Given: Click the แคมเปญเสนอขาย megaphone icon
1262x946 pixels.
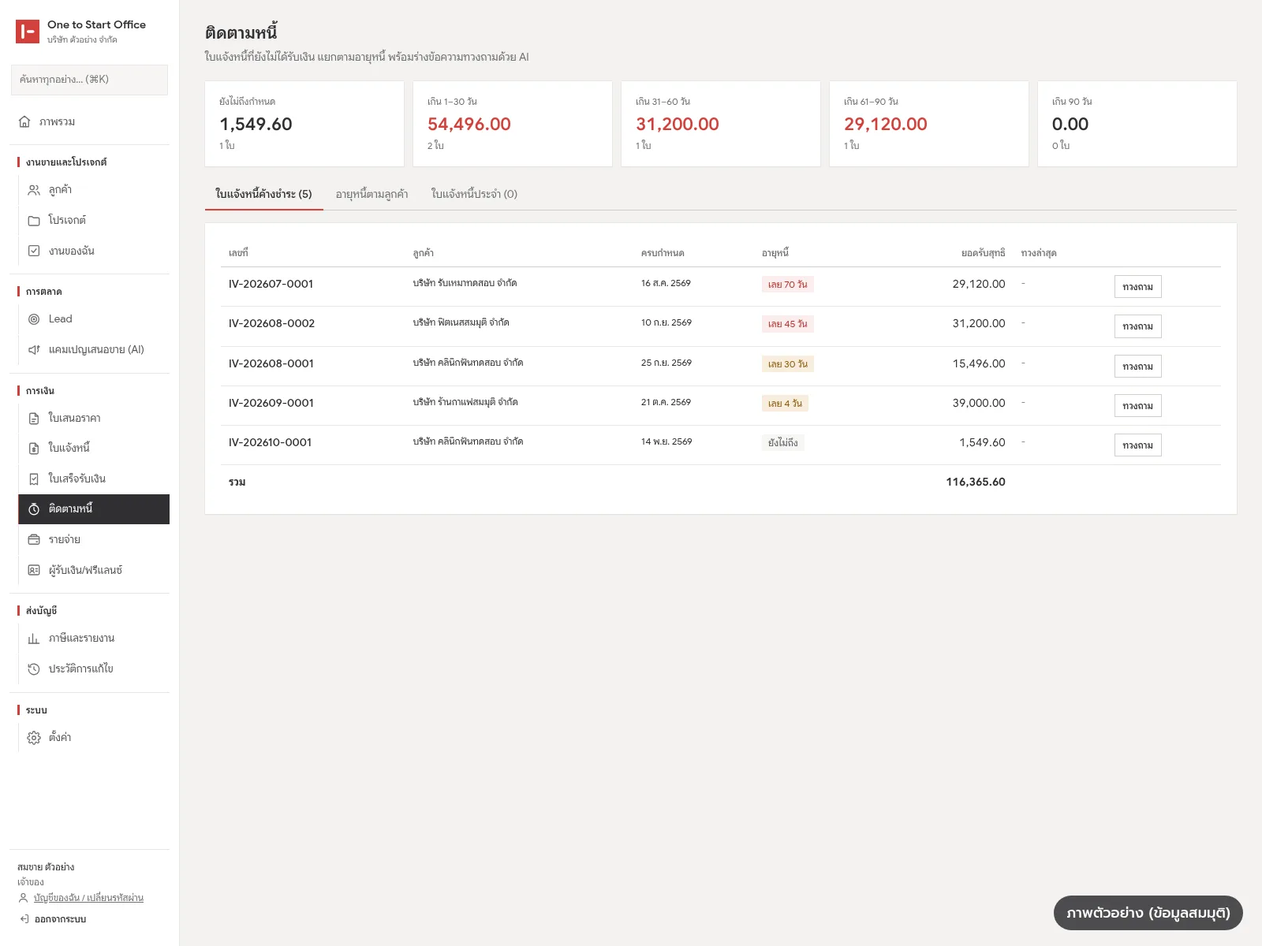Looking at the screenshot, I should (x=34, y=349).
